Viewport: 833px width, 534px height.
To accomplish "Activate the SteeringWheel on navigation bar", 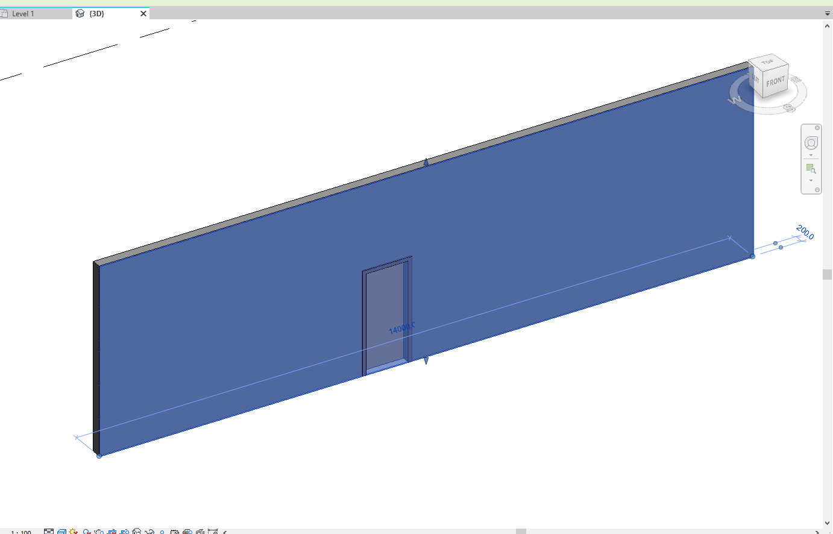I will pyautogui.click(x=811, y=143).
